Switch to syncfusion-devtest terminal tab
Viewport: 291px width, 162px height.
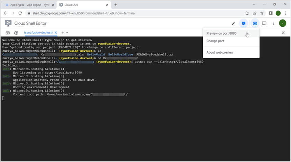pos(39,33)
